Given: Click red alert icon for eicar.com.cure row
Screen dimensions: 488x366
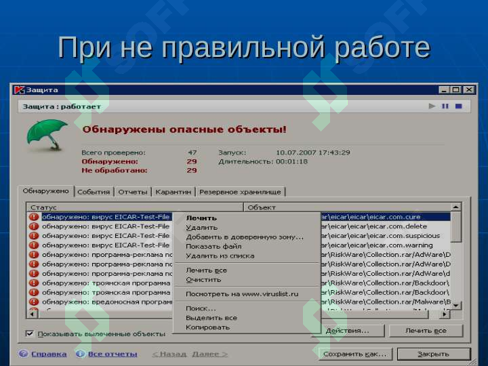Looking at the screenshot, I should pos(34,217).
